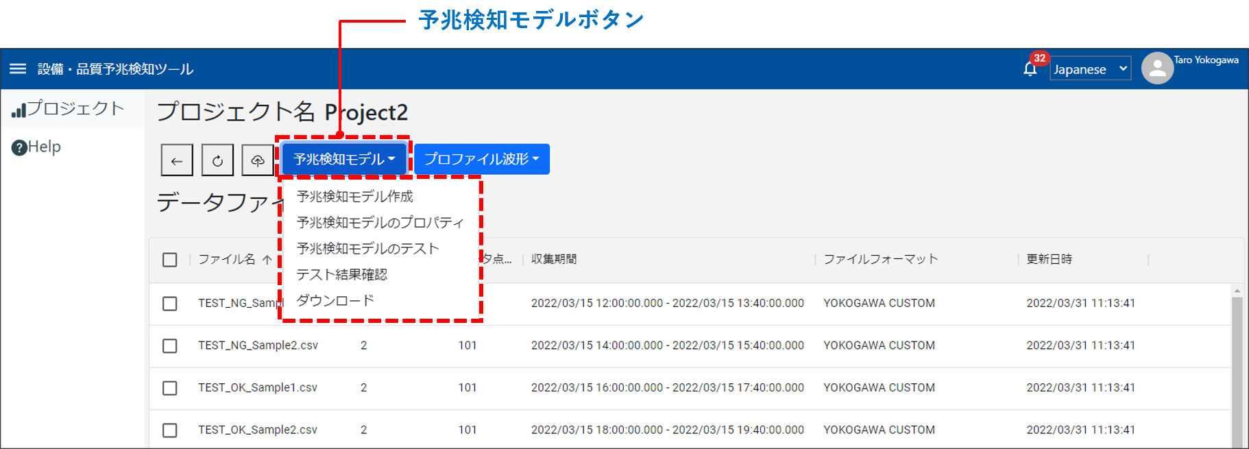Collapse the 予兆検知モデル dropdown button
Image resolution: width=1249 pixels, height=449 pixels.
pyautogui.click(x=344, y=159)
